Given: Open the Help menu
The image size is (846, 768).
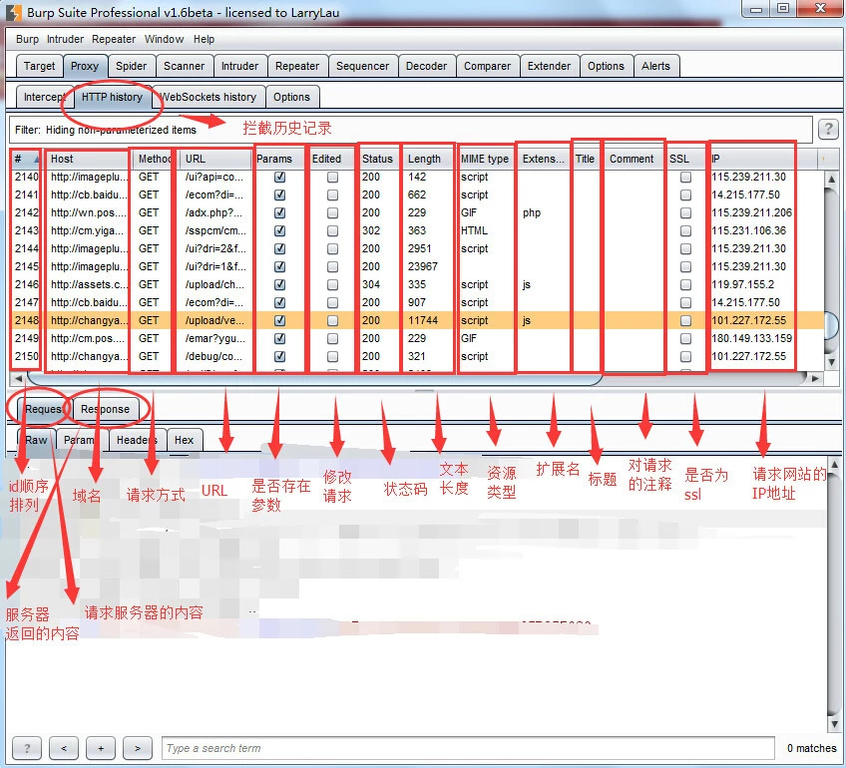Looking at the screenshot, I should pyautogui.click(x=204, y=39).
